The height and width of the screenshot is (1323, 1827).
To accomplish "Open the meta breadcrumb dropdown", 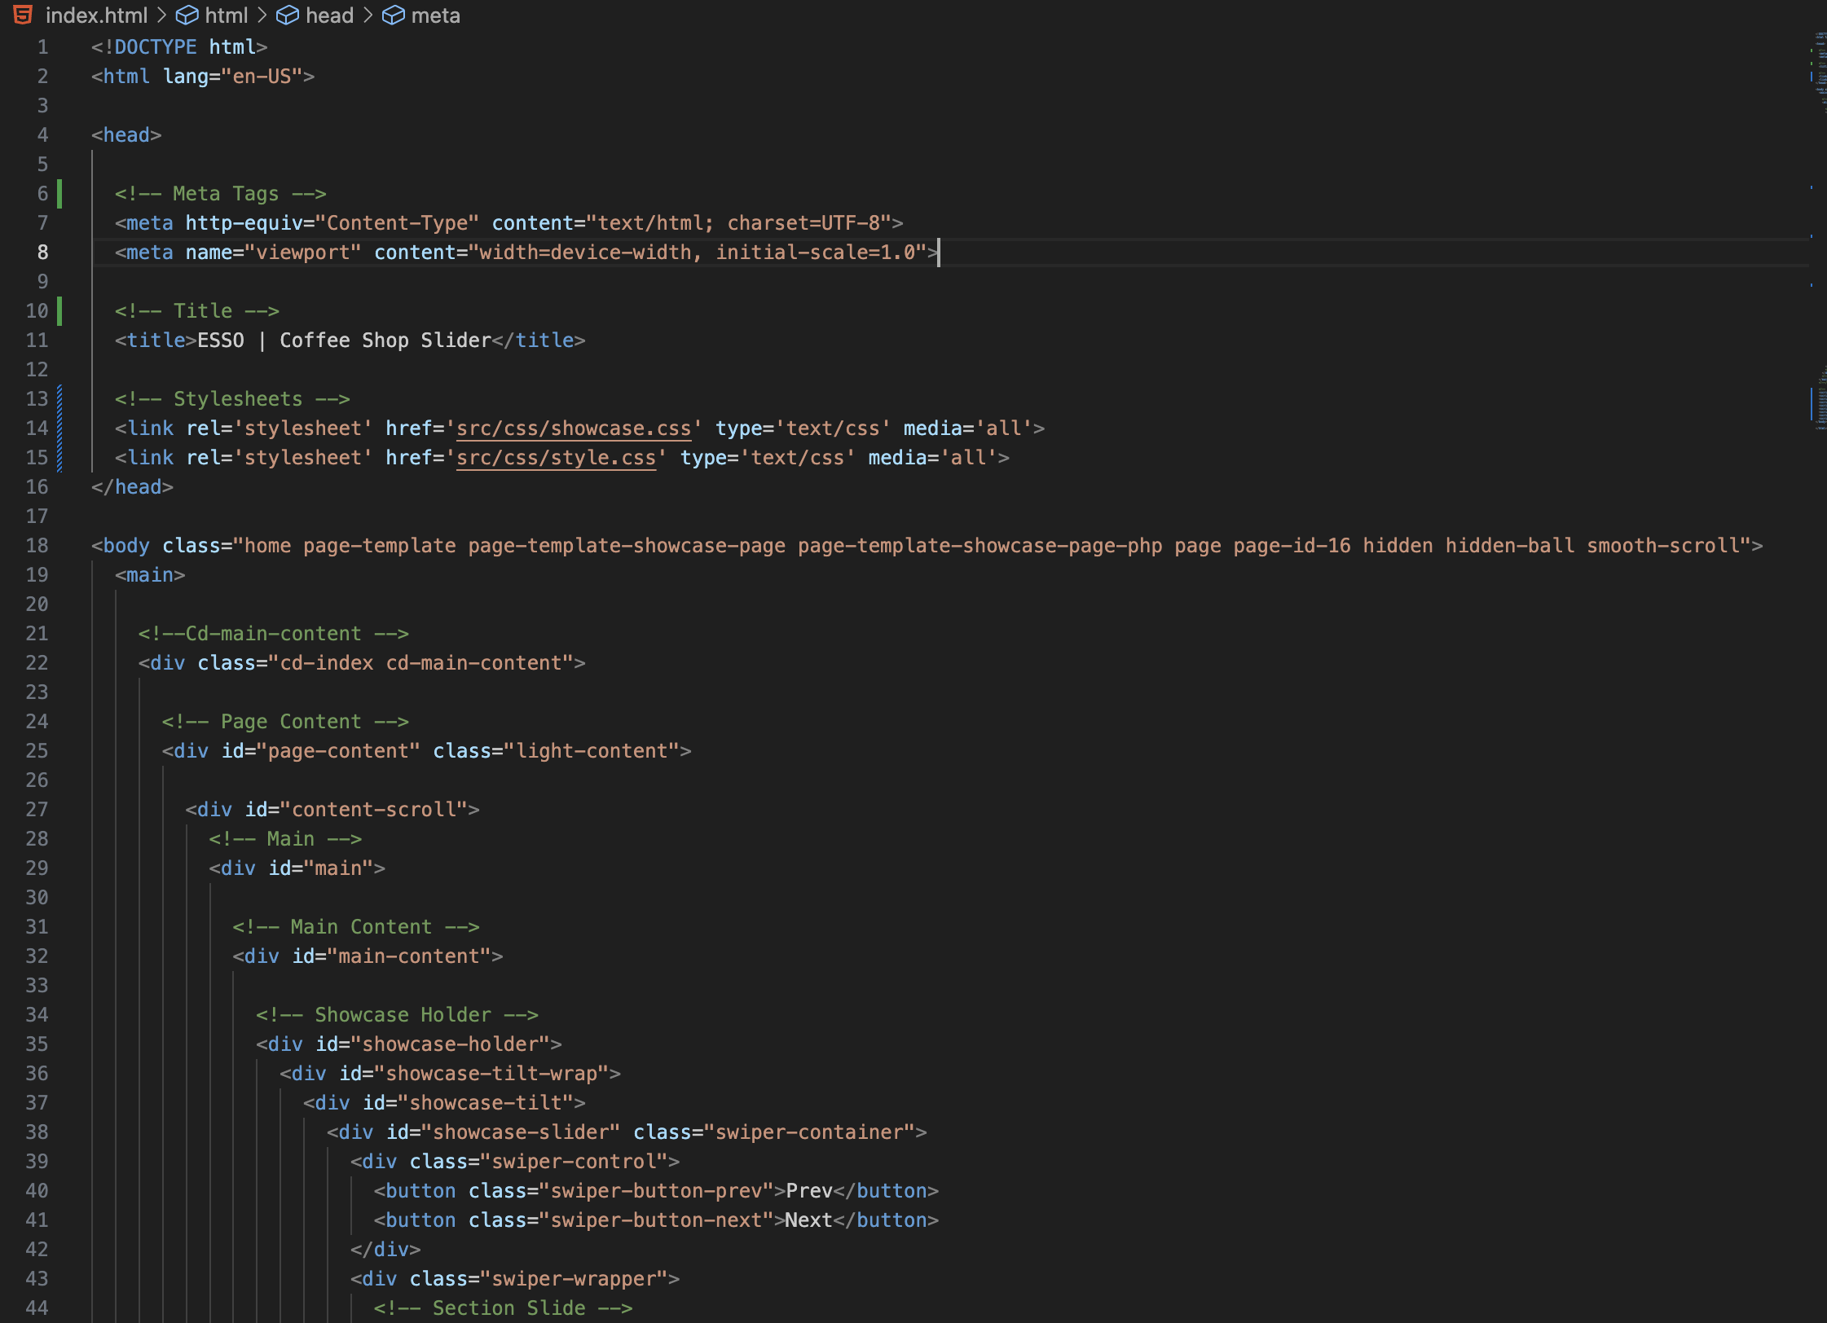I will point(436,15).
